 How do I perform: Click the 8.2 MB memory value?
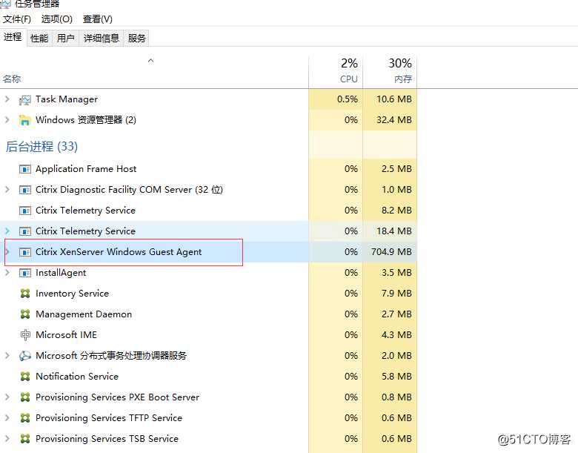tap(396, 211)
